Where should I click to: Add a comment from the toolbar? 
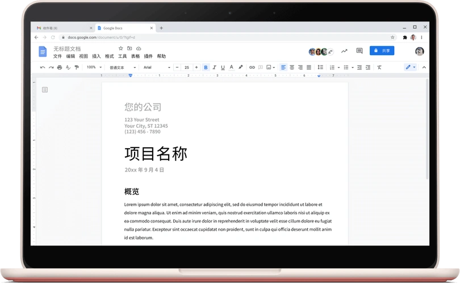[261, 68]
